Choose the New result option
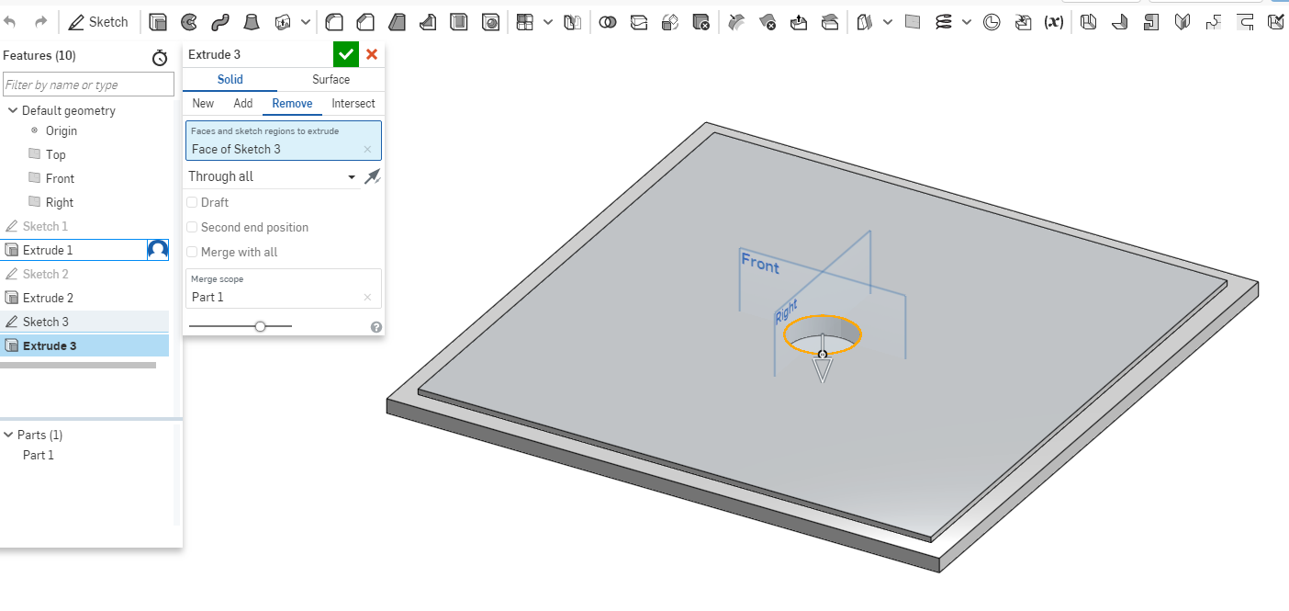This screenshot has height=611, width=1289. (x=203, y=103)
